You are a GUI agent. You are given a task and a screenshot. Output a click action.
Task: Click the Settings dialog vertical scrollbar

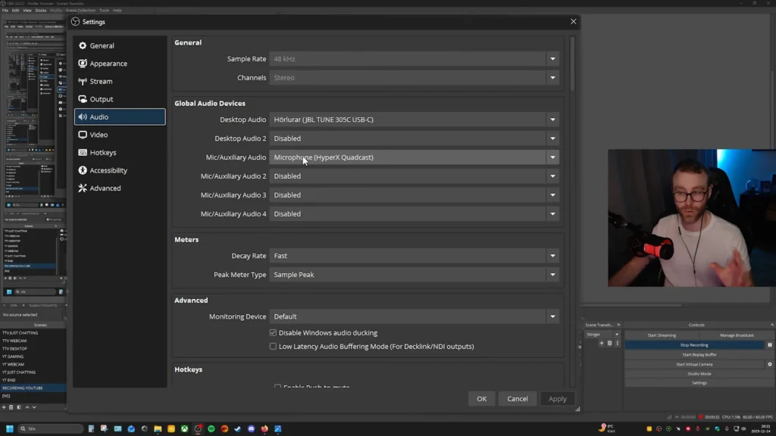click(573, 64)
